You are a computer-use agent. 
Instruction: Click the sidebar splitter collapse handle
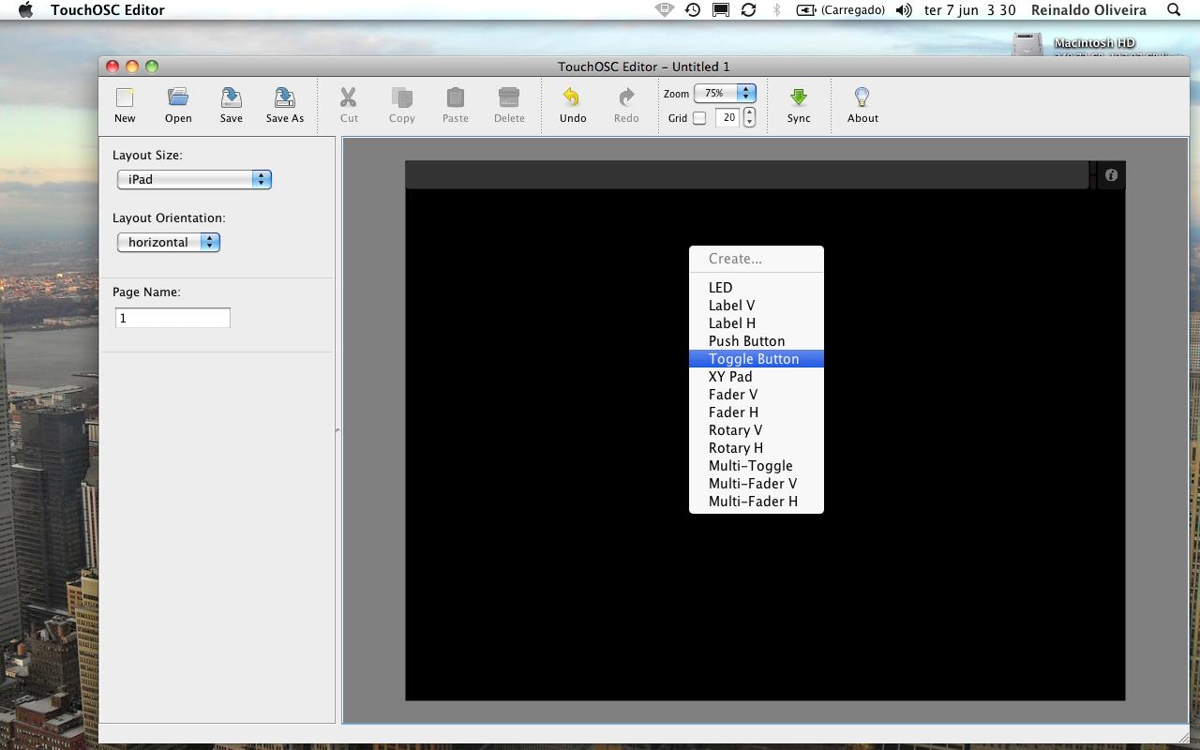pos(337,430)
